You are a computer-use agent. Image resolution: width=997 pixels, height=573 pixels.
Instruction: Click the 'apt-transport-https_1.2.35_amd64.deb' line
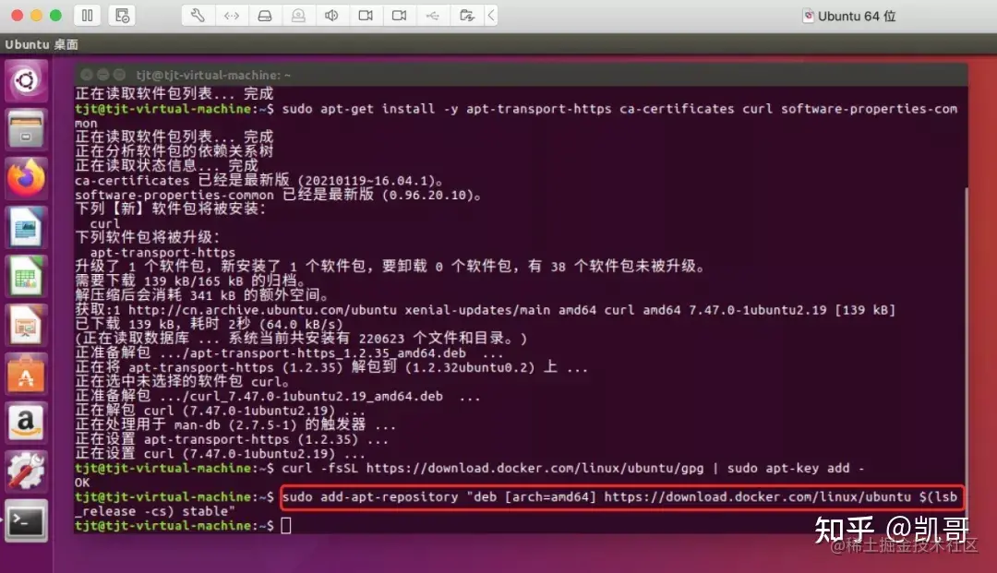(289, 353)
